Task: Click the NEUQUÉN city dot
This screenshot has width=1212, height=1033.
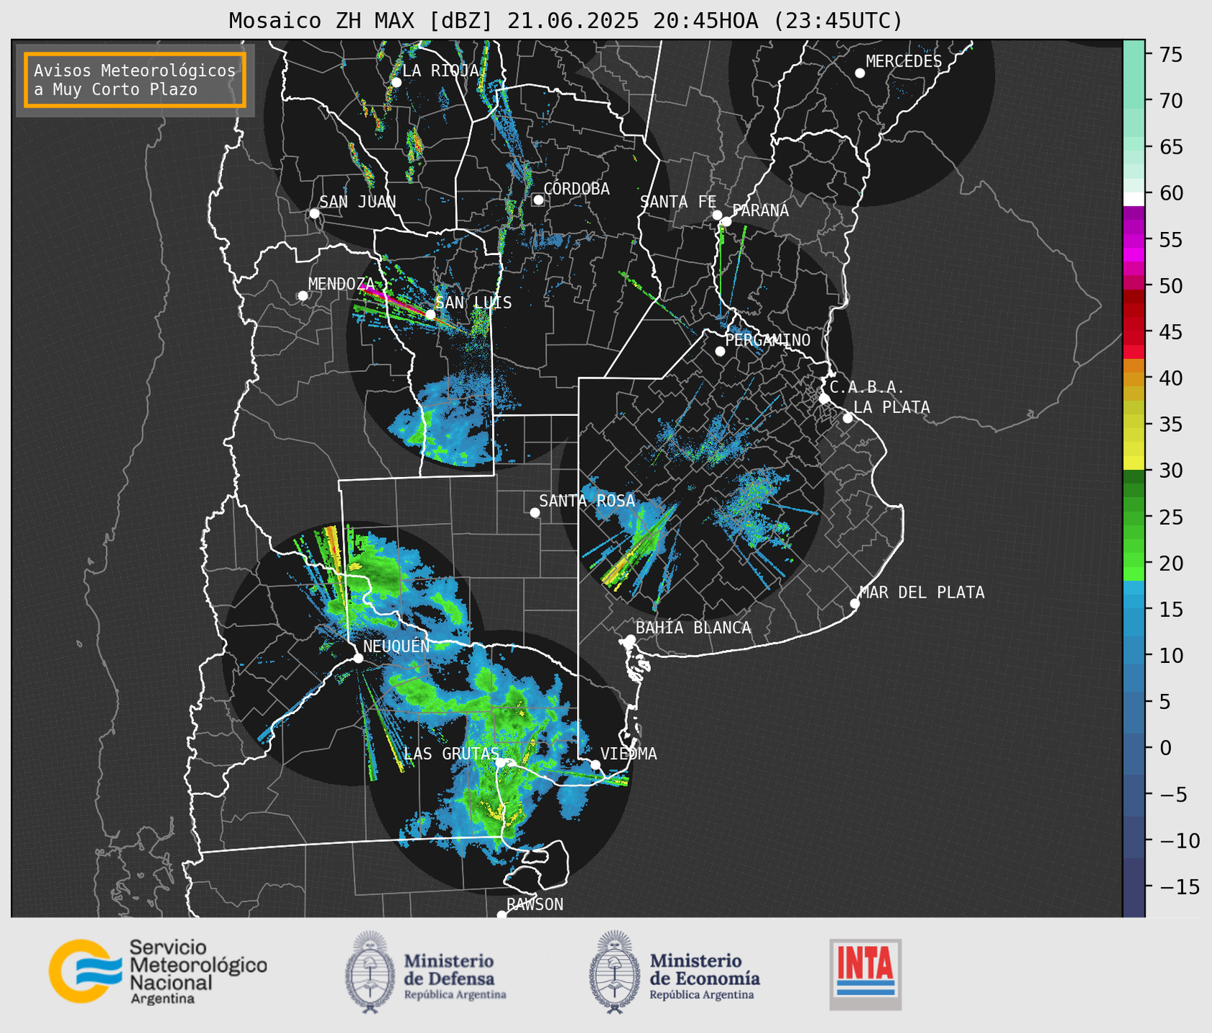Action: coord(358,658)
